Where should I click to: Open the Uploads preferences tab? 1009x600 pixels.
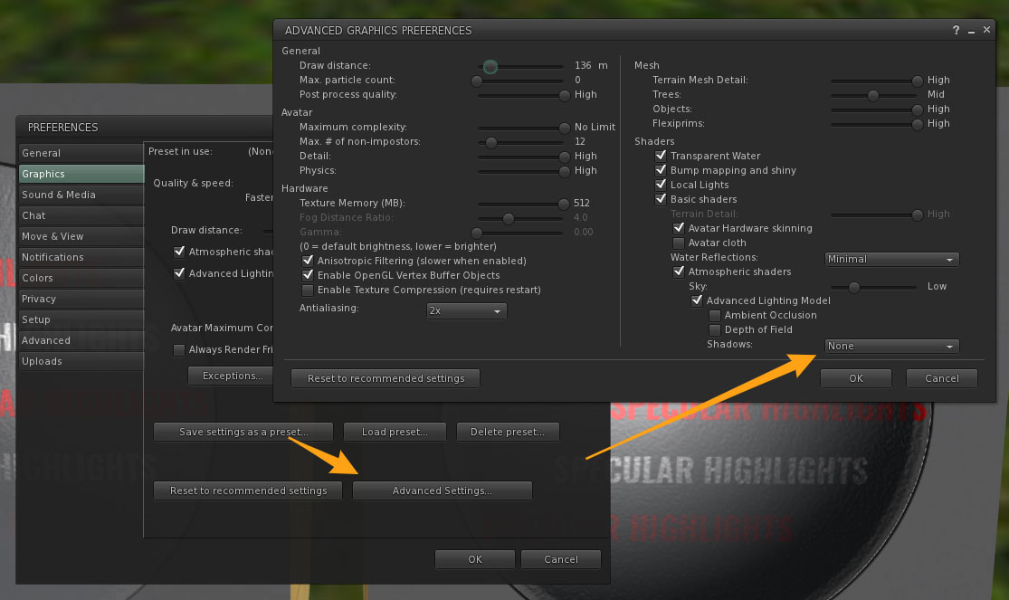click(x=81, y=361)
